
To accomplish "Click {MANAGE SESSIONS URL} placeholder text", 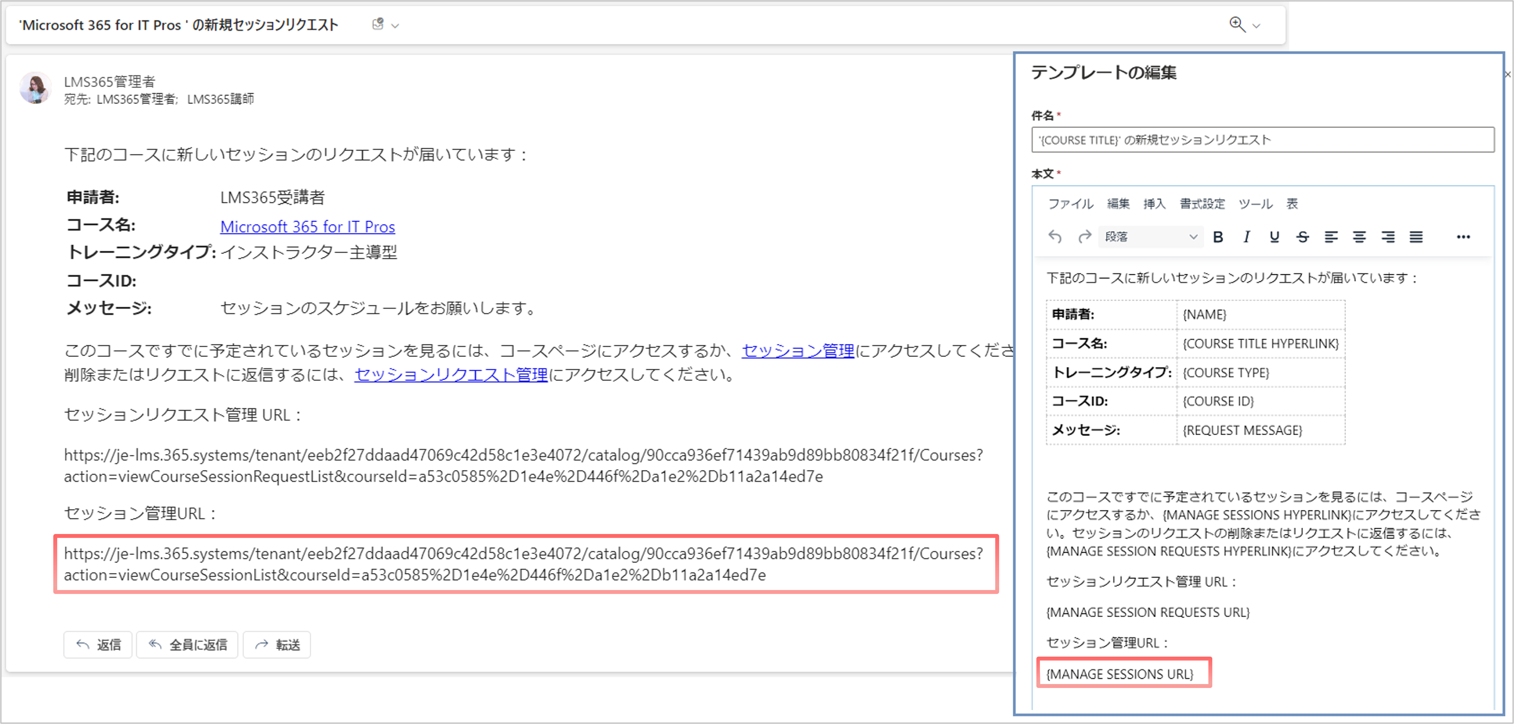I will (1120, 674).
